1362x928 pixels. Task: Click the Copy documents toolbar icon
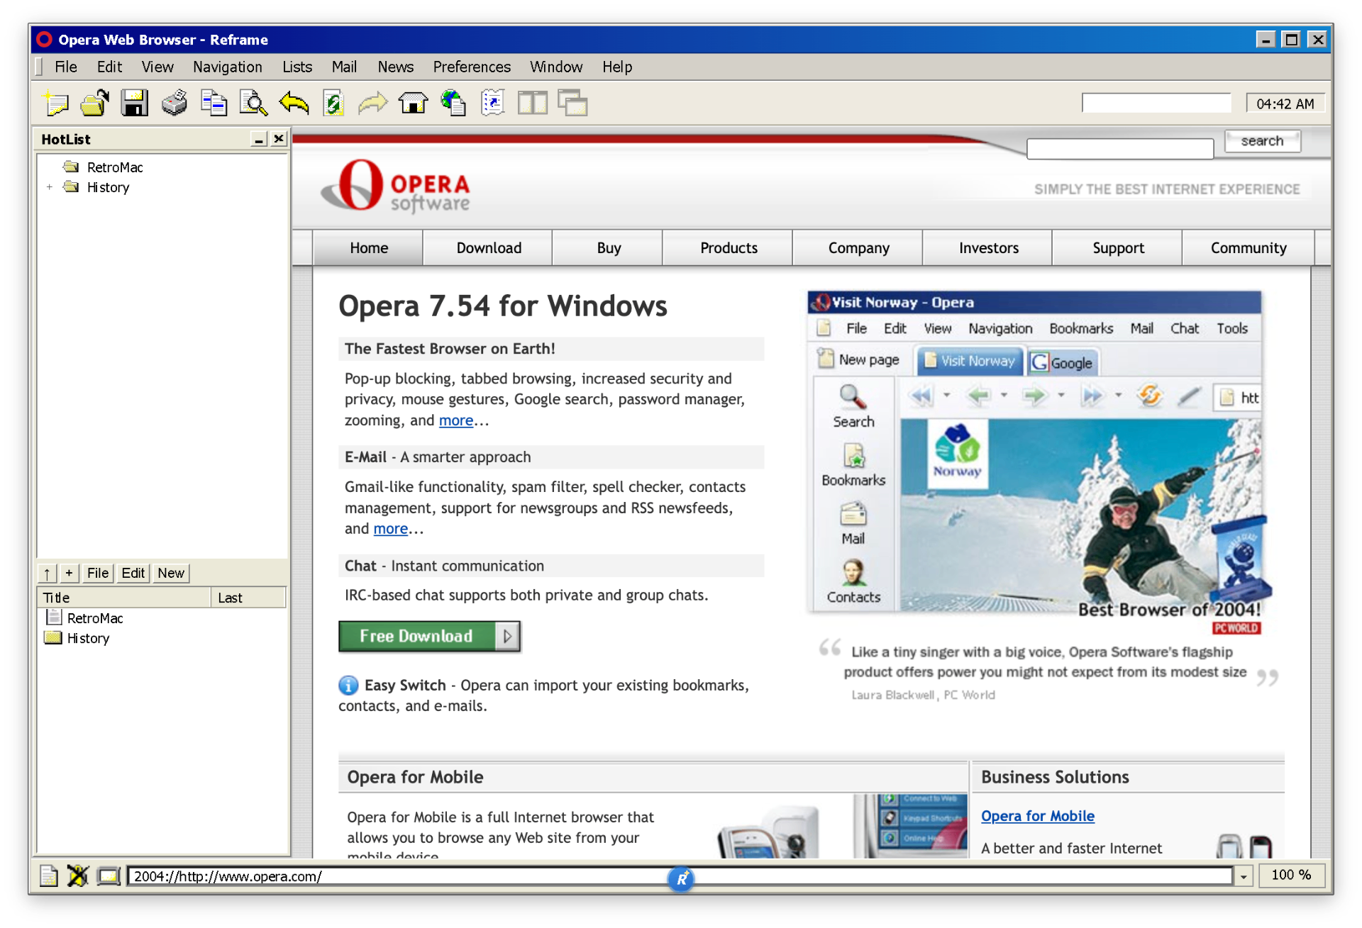[214, 104]
